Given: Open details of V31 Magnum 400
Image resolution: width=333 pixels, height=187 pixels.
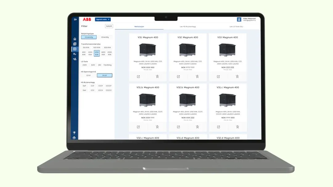Looking at the screenshot, I should [x=138, y=77].
